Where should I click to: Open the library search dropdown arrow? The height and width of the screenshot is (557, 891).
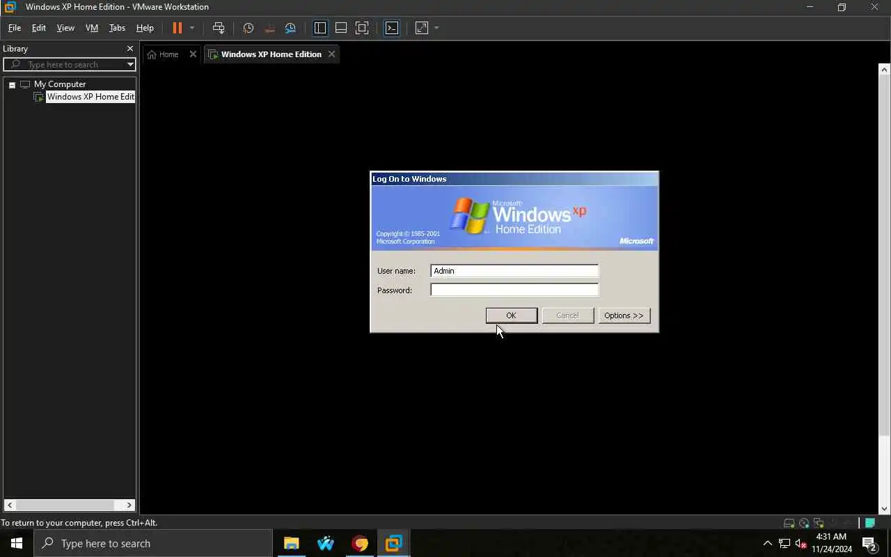coord(130,65)
